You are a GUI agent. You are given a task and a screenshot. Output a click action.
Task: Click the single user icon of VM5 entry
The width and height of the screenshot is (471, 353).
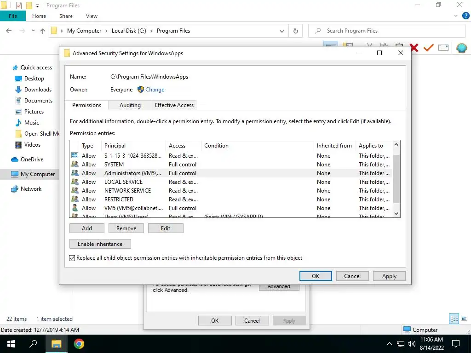point(75,208)
